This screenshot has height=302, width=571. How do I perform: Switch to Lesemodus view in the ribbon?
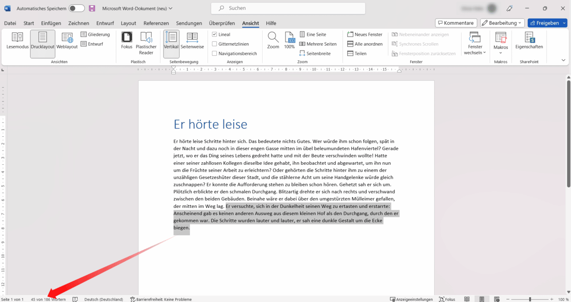click(17, 42)
